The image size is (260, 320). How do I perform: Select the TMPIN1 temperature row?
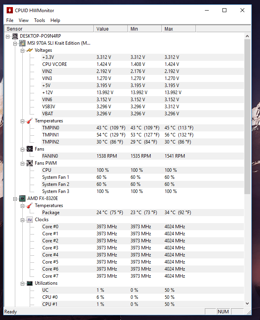pyautogui.click(x=143, y=135)
